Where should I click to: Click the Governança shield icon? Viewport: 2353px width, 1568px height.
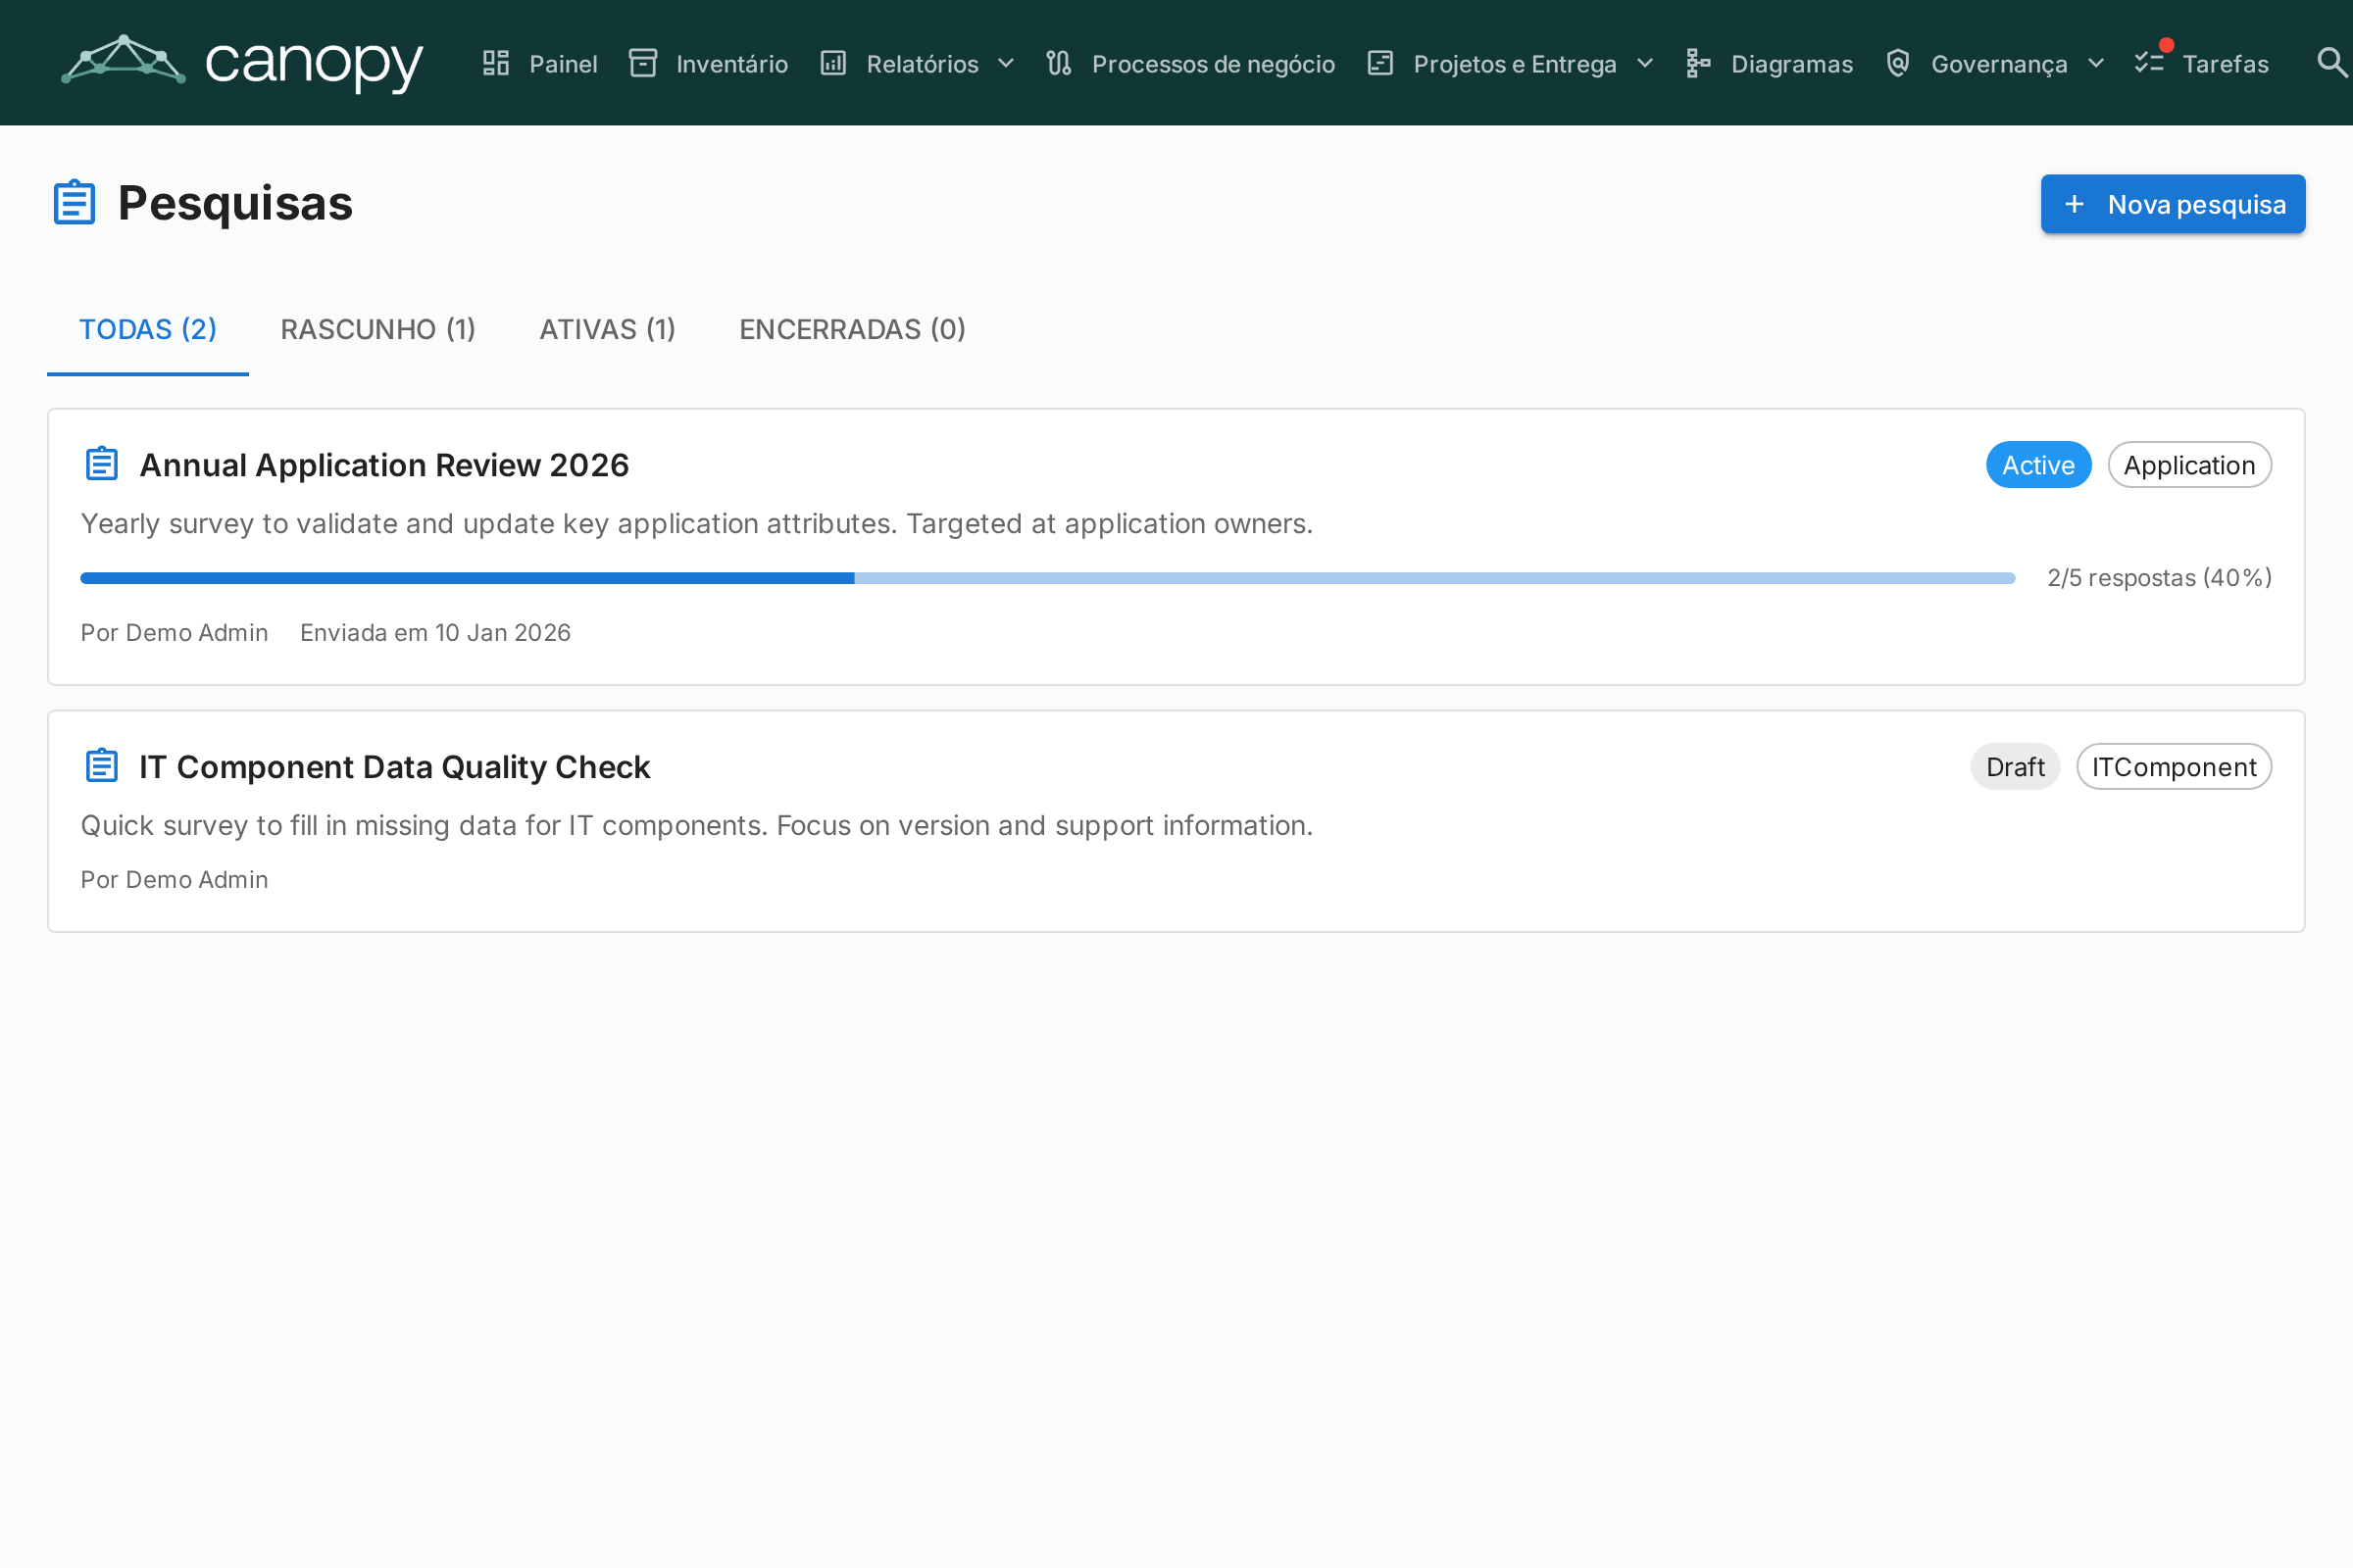coord(1898,63)
